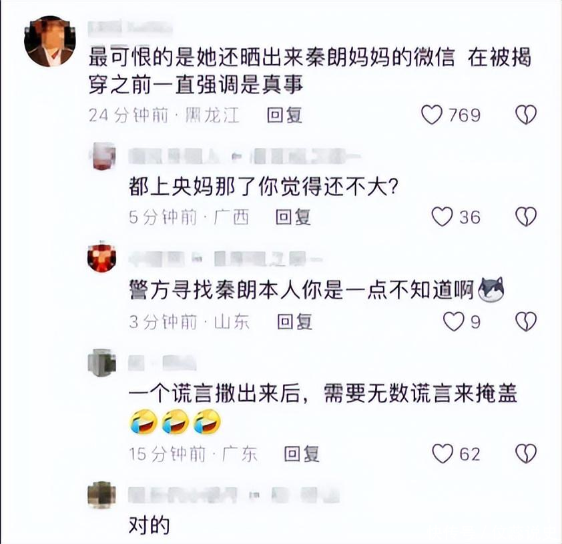The height and width of the screenshot is (544, 562).
Task: Open avatar of the 广东 commenter
Action: point(102,363)
